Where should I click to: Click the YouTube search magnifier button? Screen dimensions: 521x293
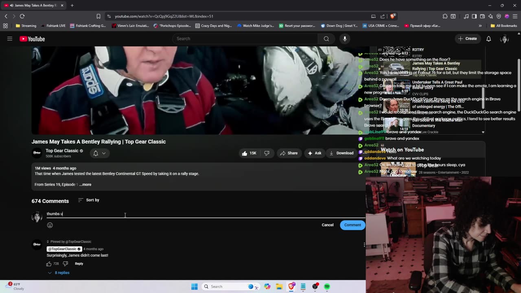326,39
